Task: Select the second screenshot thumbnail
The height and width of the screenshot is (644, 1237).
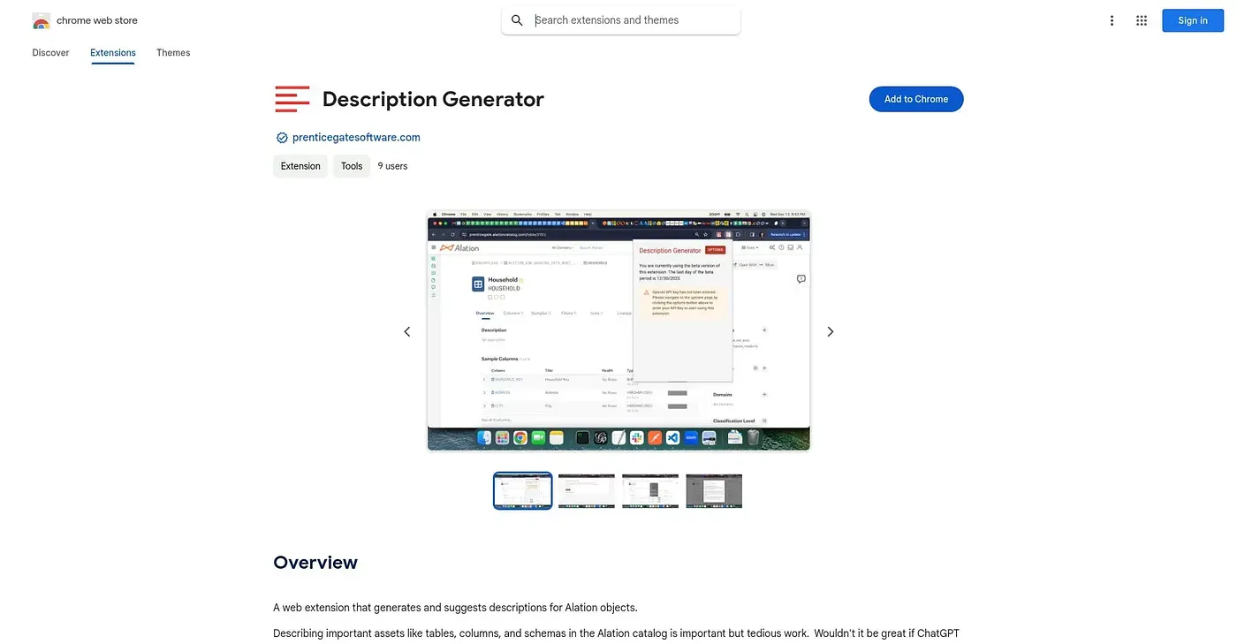Action: [587, 490]
